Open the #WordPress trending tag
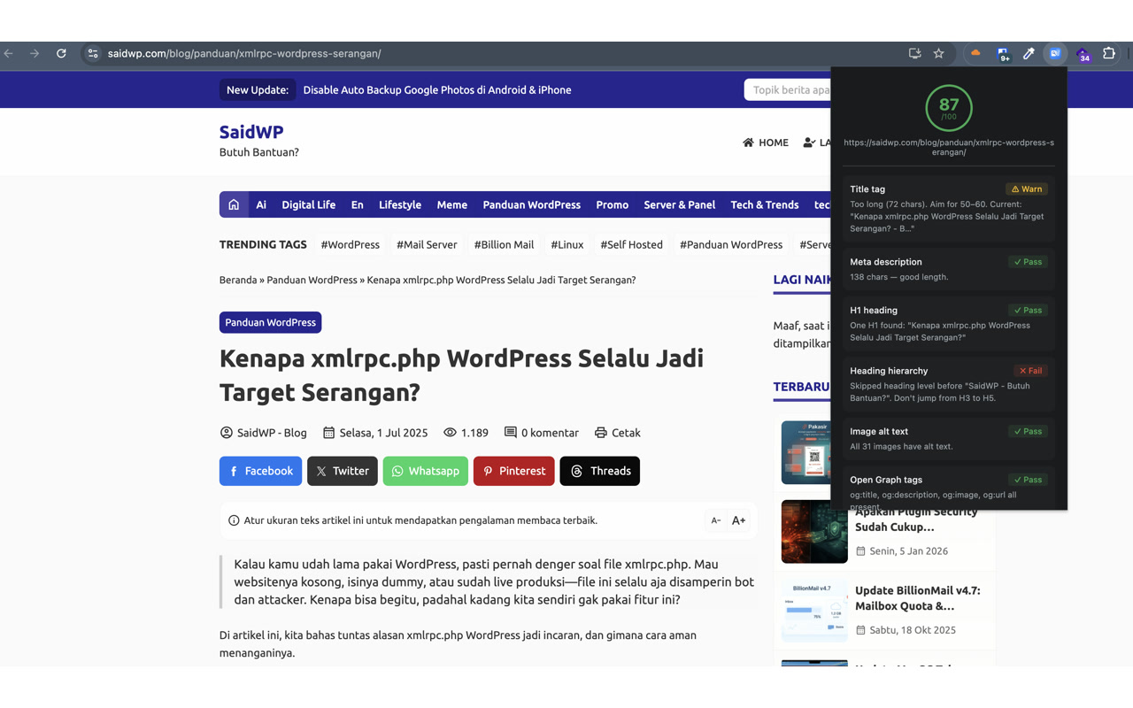Screen dimensions: 1133x708 point(351,244)
